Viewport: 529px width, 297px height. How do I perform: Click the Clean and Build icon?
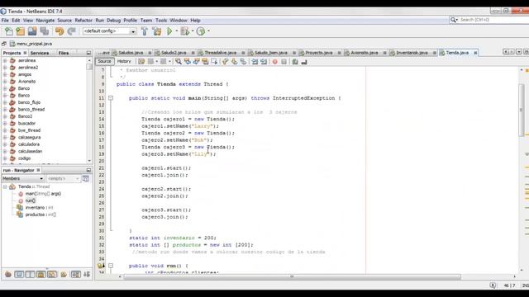pos(157,31)
